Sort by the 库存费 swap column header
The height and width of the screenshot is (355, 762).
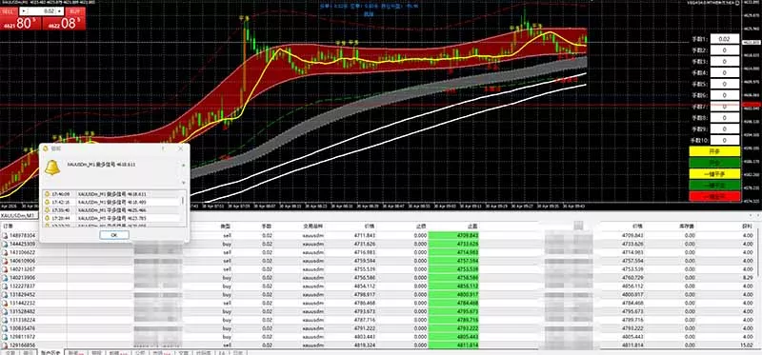coord(686,227)
